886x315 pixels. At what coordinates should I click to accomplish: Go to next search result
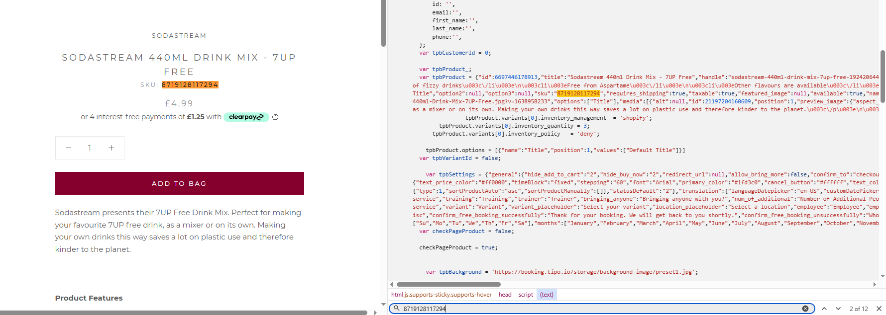[838, 309]
